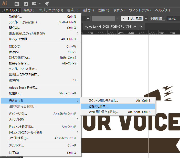Open the ヘルプ(H) menu
The height and width of the screenshot is (158, 180).
(x=162, y=10)
